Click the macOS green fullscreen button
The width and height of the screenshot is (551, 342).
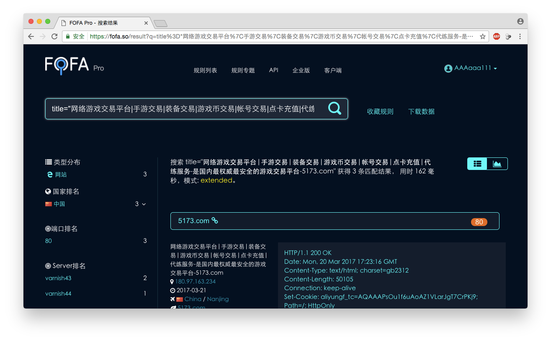pyautogui.click(x=48, y=21)
